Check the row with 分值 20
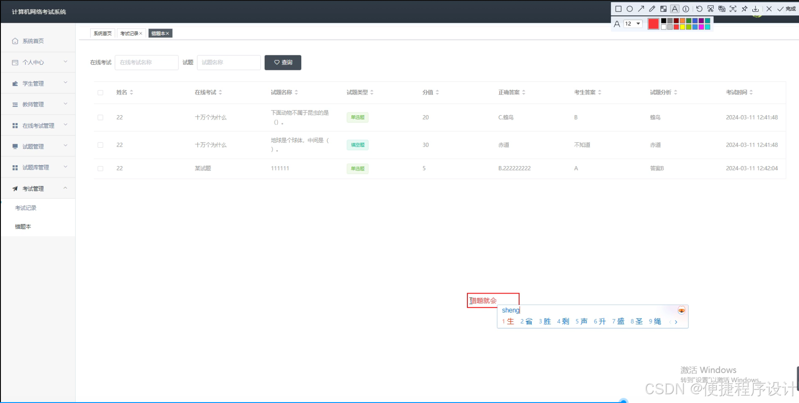Viewport: 799px width, 403px height. tap(100, 117)
